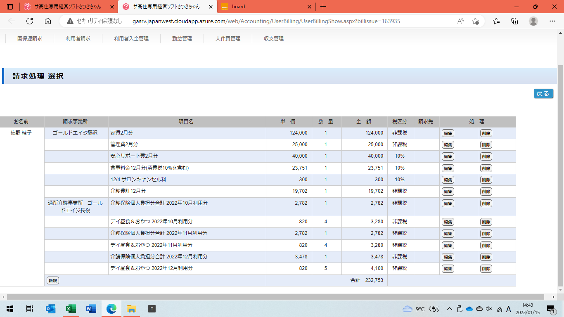Open the 国保連請求 menu

30,38
